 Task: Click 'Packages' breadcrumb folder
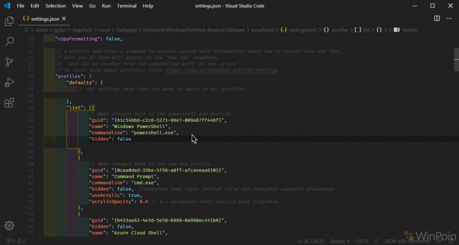click(x=126, y=30)
